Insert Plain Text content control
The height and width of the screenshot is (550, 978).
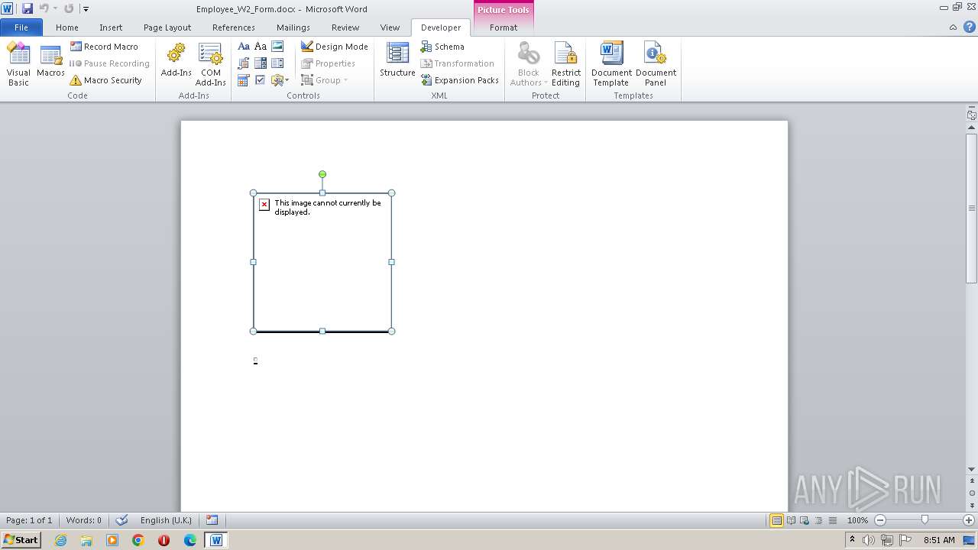pos(261,47)
